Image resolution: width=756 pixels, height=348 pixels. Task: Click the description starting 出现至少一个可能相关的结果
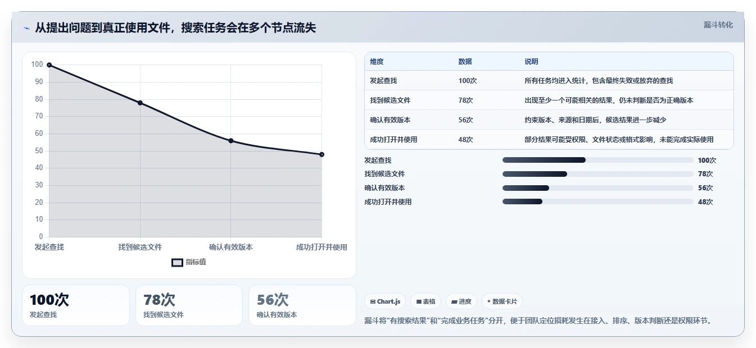click(609, 100)
